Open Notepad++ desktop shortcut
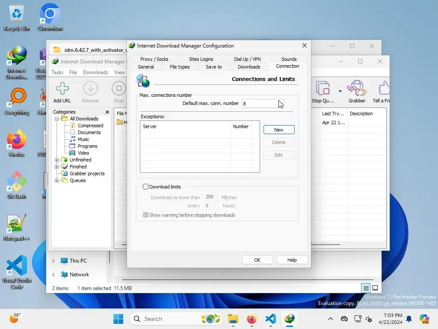This screenshot has width=438, height=329. click(17, 227)
